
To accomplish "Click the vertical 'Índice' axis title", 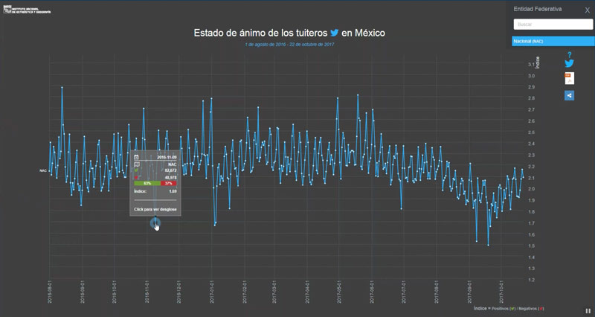I will coord(537,63).
